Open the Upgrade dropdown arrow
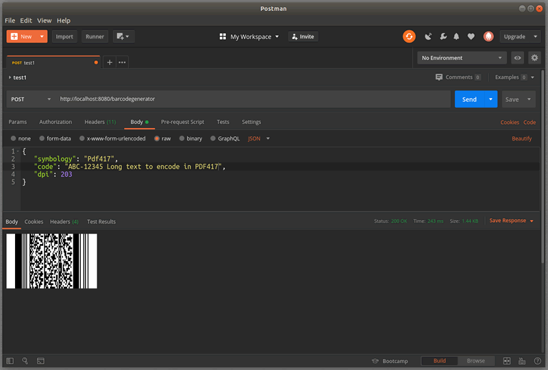This screenshot has width=548, height=370. click(535, 36)
